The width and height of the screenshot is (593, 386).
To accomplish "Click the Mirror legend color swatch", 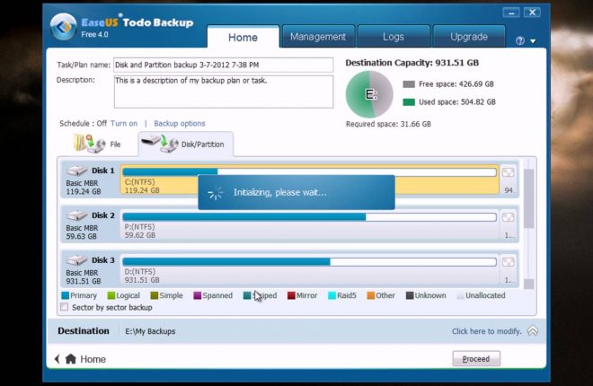I will [291, 295].
